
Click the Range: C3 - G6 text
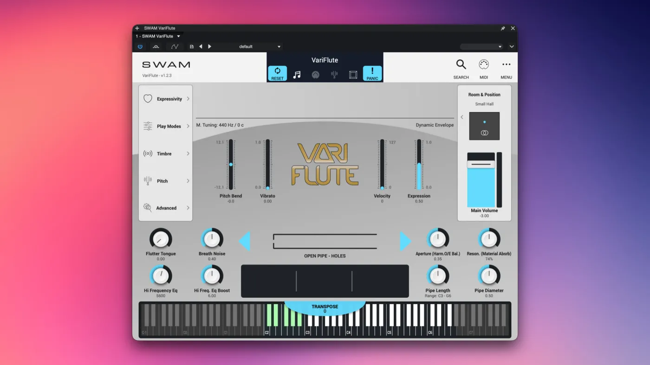[438, 296]
